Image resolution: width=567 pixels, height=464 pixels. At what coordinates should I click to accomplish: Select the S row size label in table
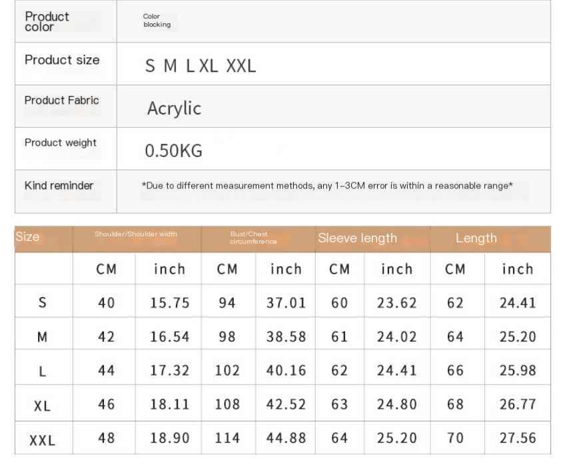point(43,303)
